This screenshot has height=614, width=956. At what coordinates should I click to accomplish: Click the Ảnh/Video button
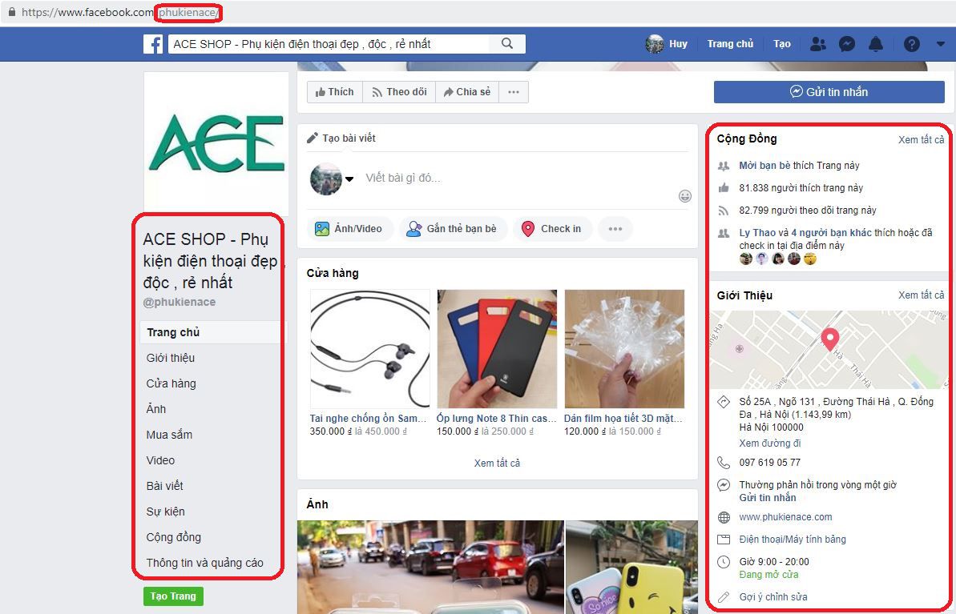pos(349,229)
